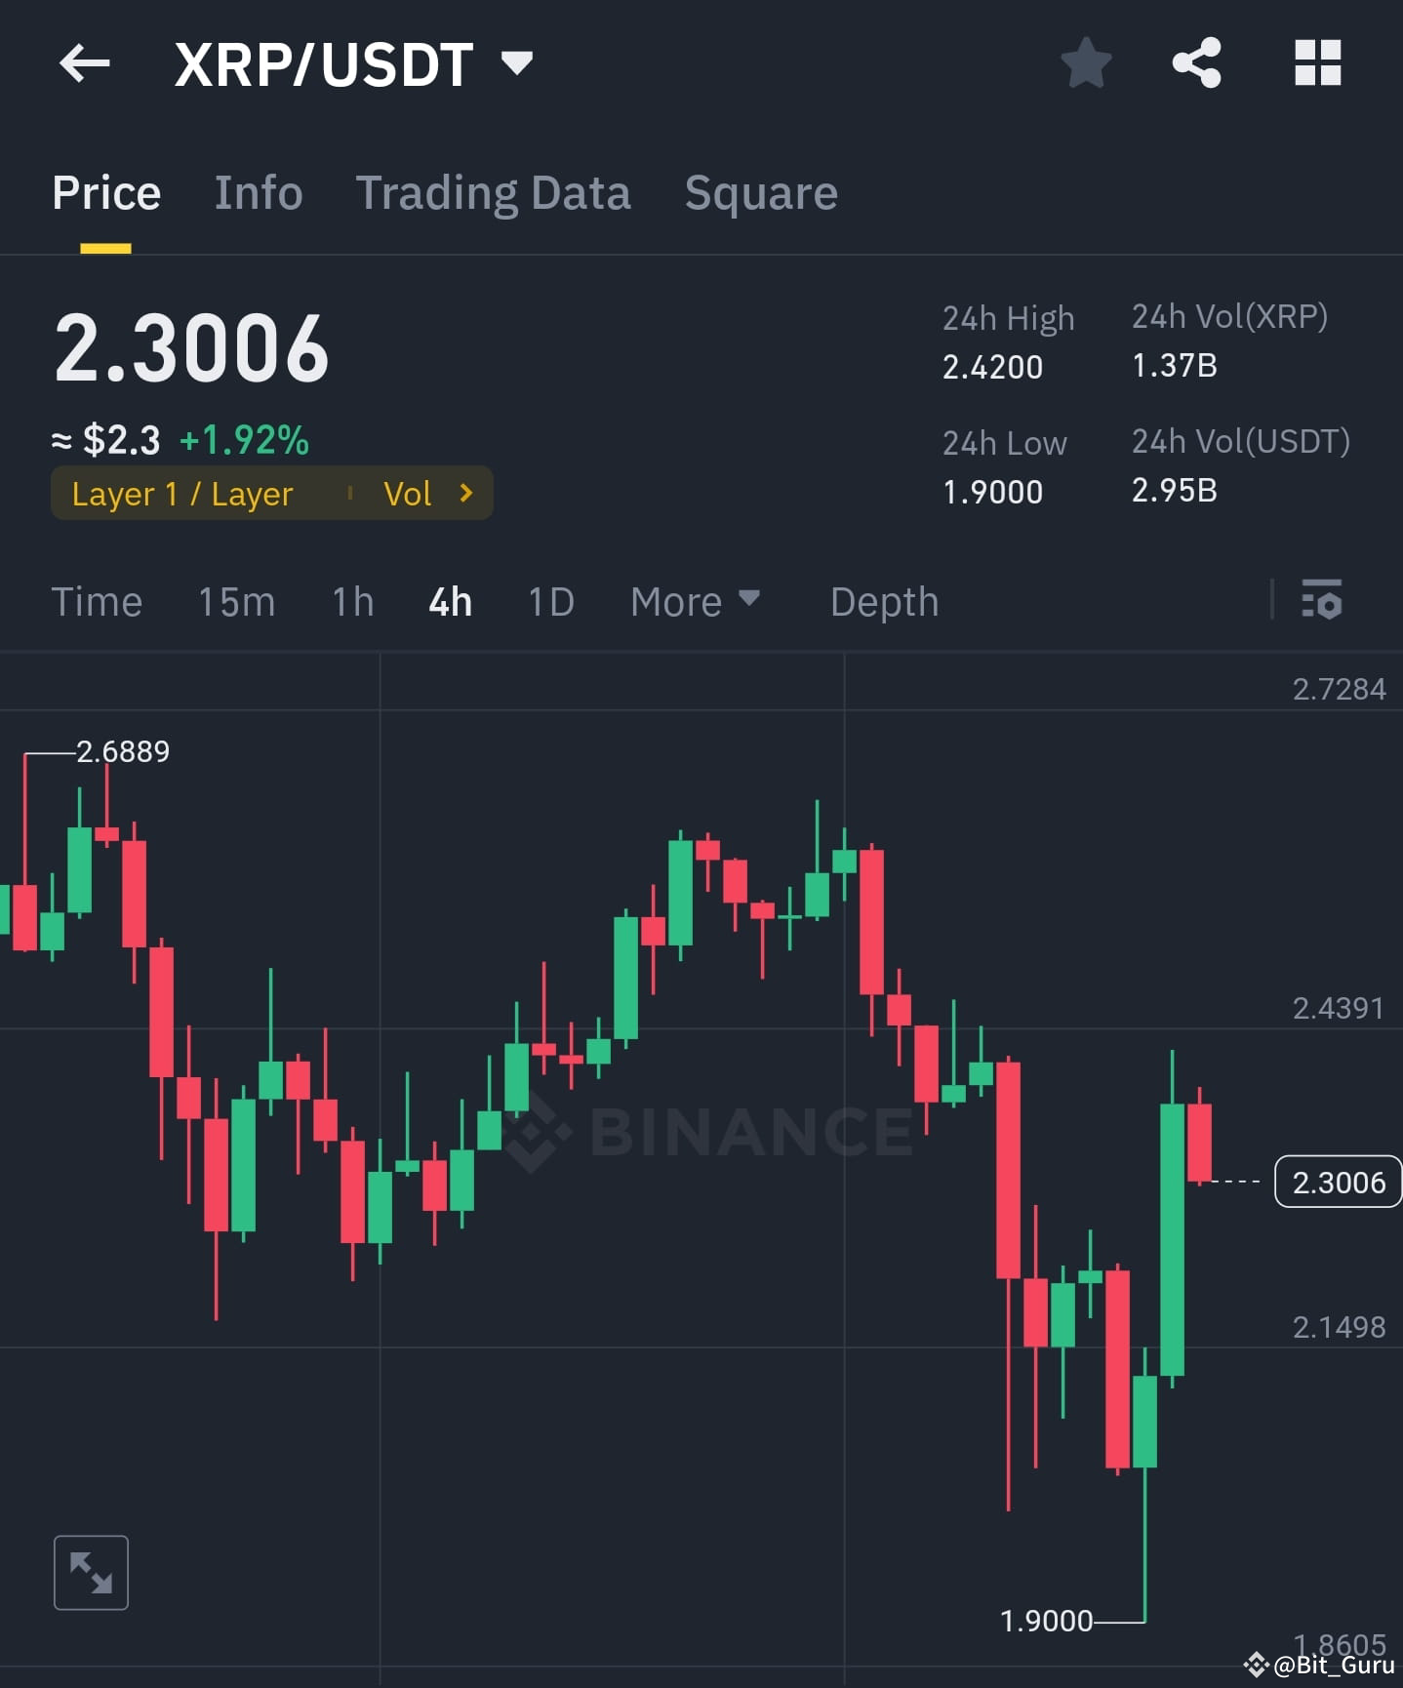
Task: Switch to the Trading Data tab
Action: [x=494, y=192]
